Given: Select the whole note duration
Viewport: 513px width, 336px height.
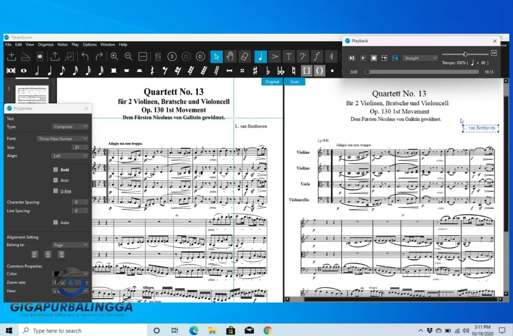Looking at the screenshot, I should click(23, 70).
